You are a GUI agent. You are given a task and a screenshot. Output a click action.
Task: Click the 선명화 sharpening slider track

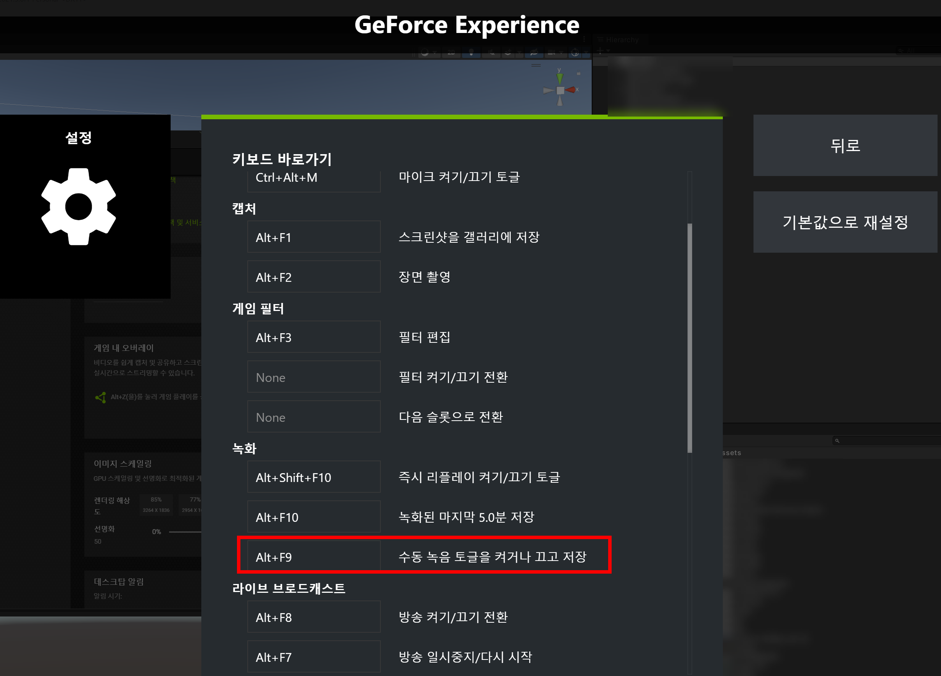[185, 531]
